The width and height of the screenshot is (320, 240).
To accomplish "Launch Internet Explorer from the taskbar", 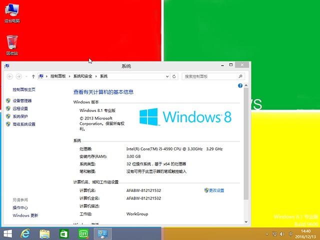I will click(26, 233).
